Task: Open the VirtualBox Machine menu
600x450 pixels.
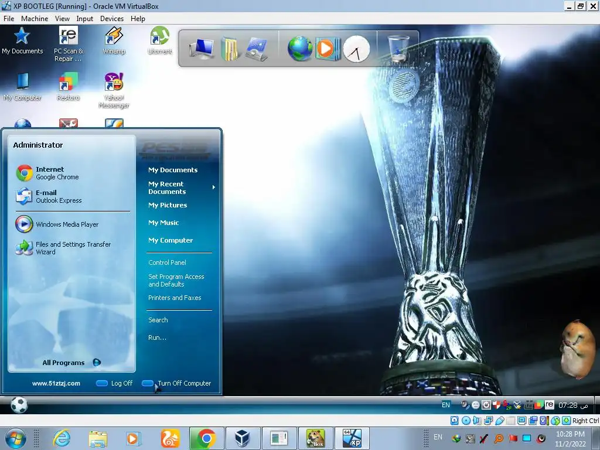Action: point(35,18)
